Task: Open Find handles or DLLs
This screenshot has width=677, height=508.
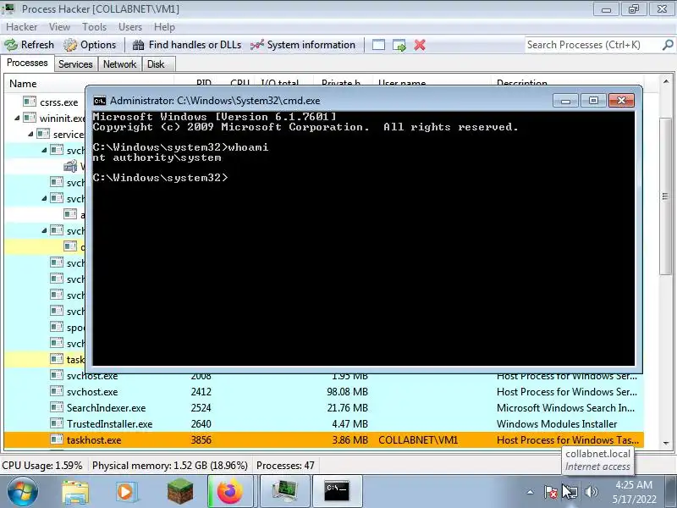Action: click(186, 45)
